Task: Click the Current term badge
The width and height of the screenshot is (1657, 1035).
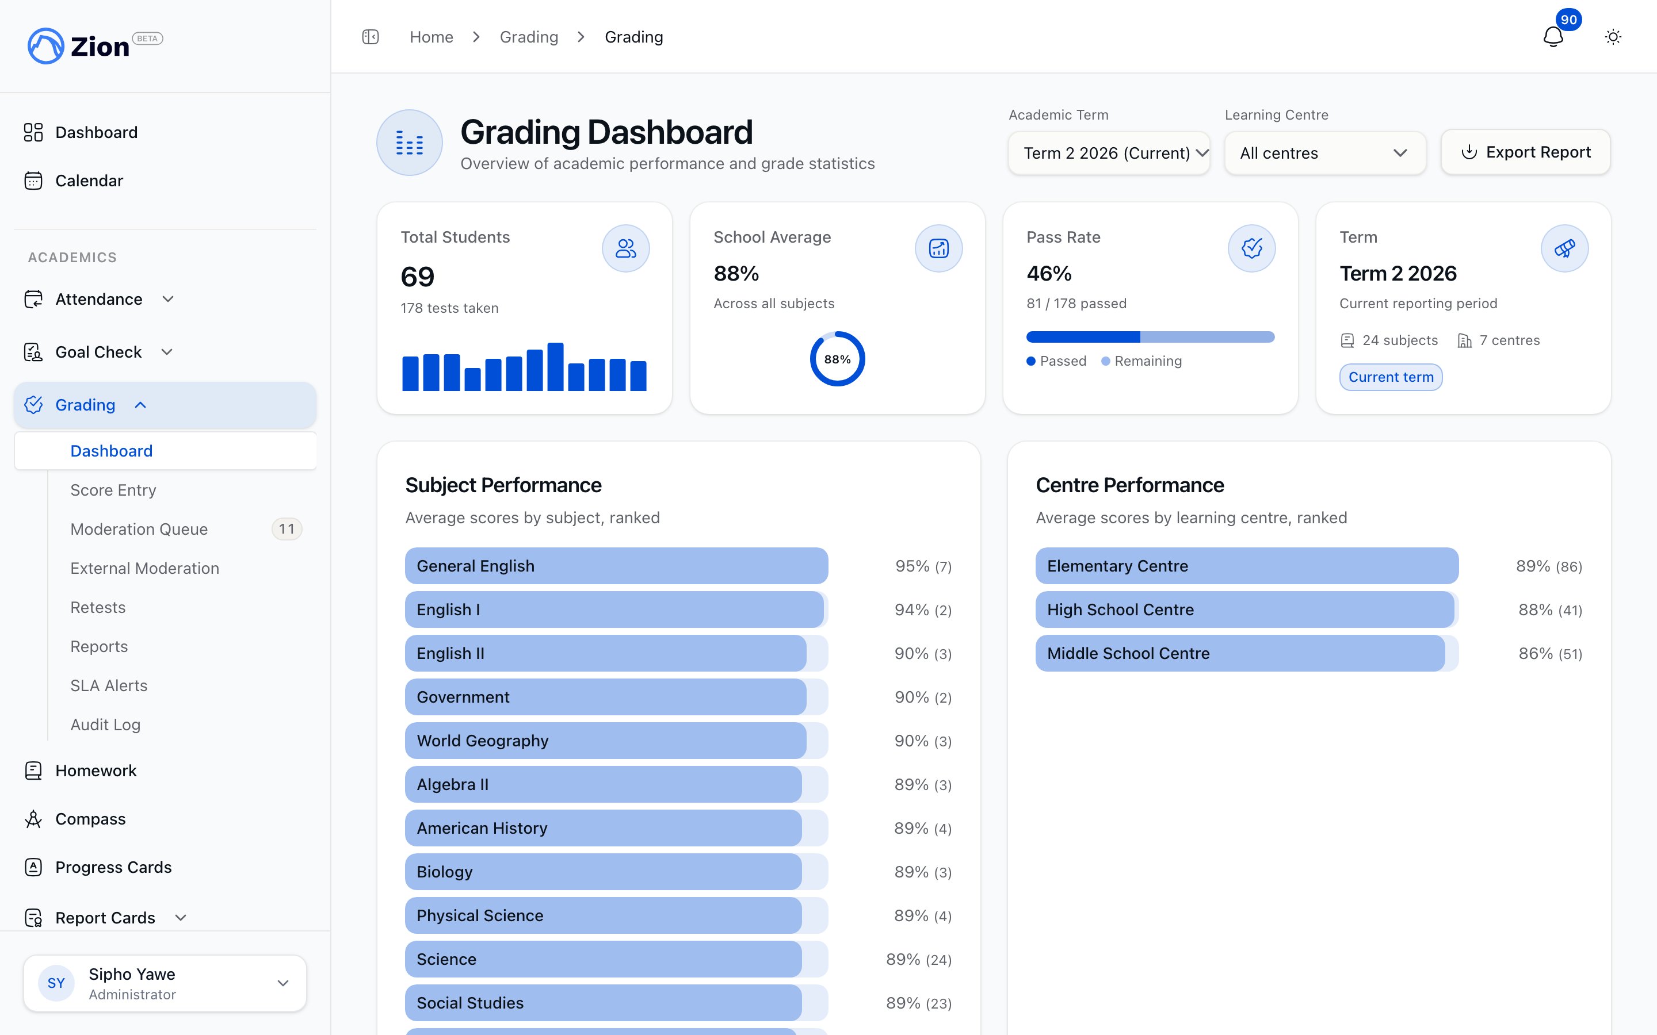Action: point(1391,377)
